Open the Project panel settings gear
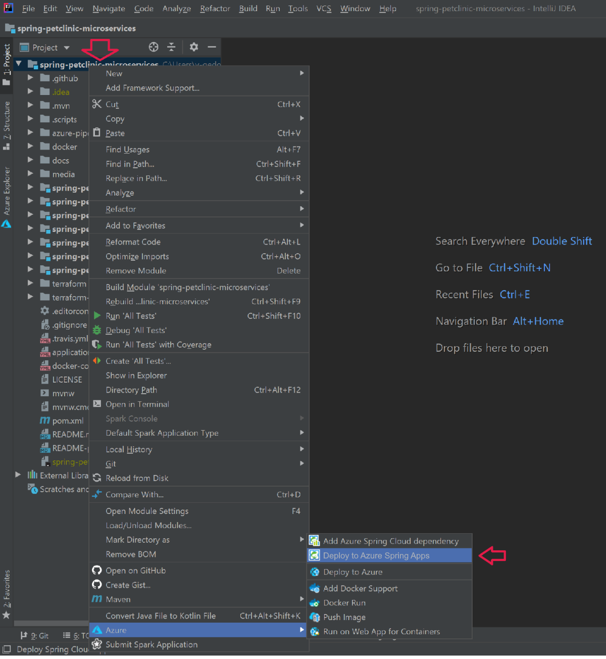Screen dimensions: 606x659 (x=194, y=47)
